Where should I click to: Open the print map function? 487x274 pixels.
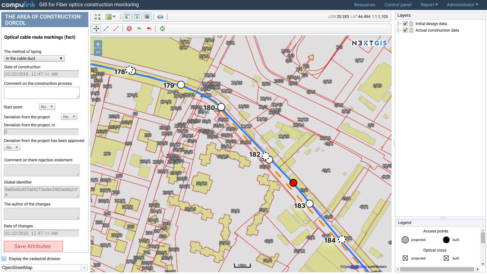tap(160, 17)
